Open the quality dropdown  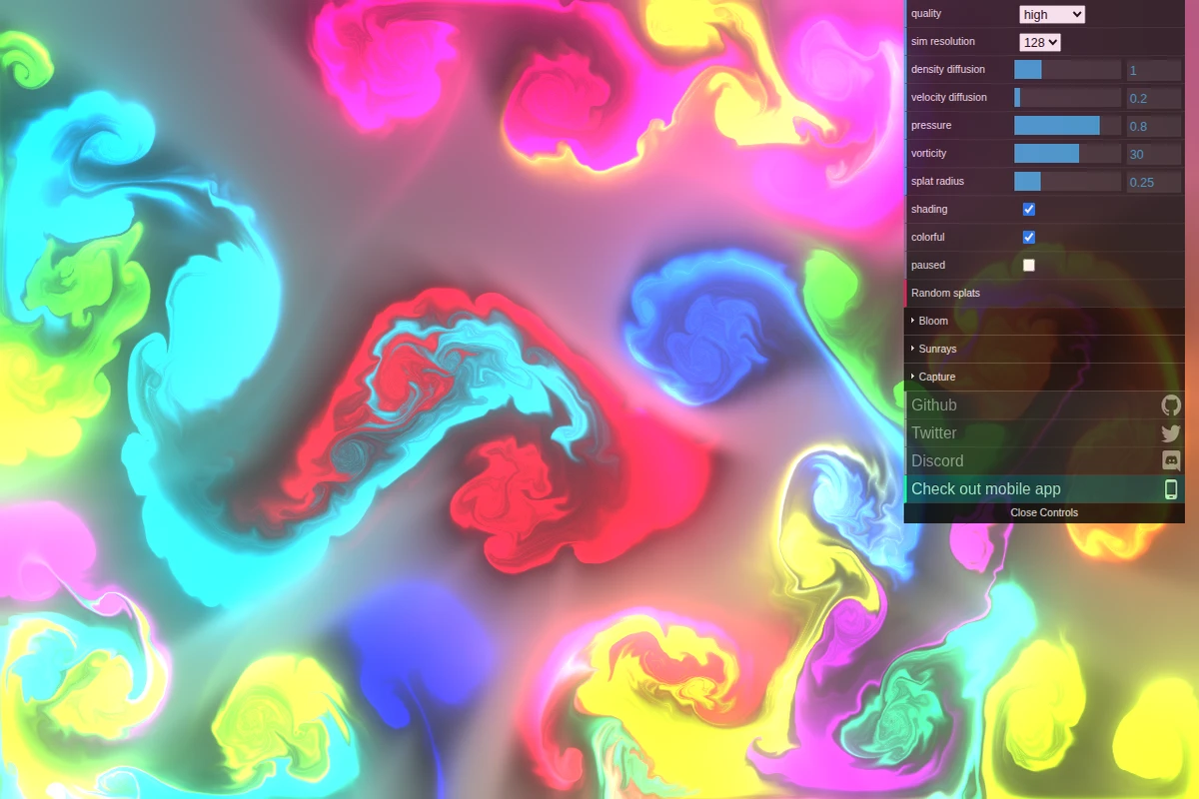pos(1051,14)
